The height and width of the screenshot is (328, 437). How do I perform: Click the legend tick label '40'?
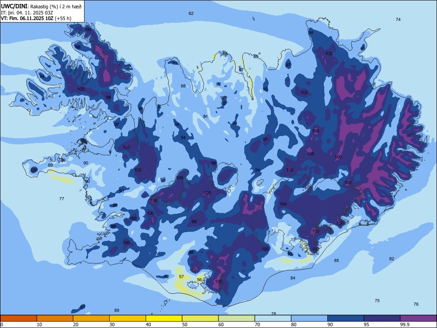point(148,325)
